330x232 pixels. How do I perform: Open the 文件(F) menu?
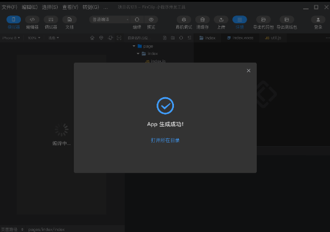(x=10, y=7)
